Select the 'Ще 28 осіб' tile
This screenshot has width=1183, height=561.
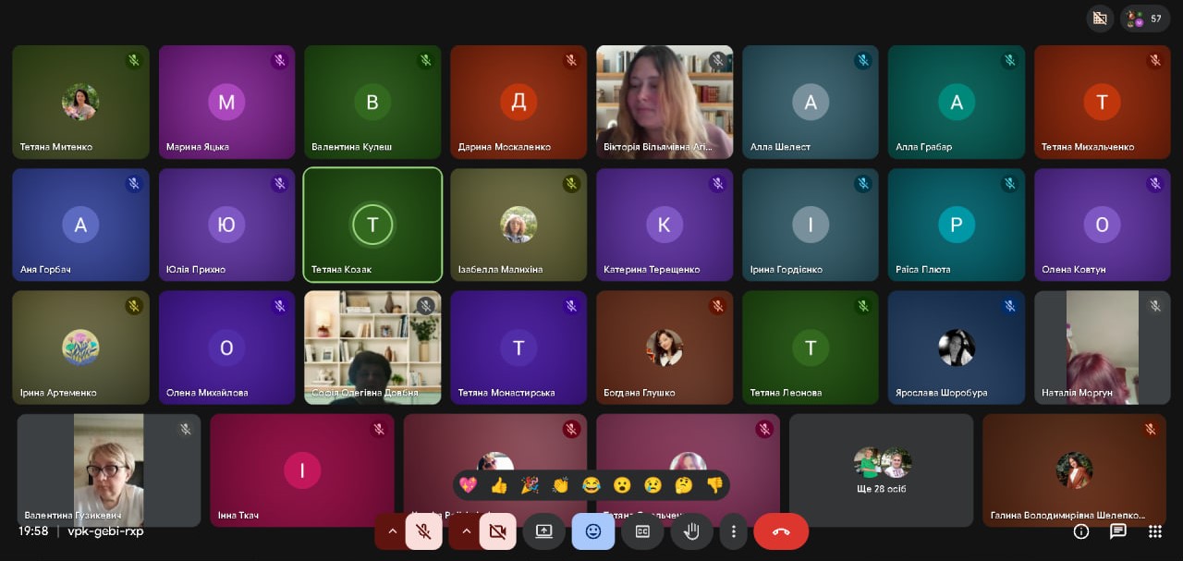coord(881,470)
